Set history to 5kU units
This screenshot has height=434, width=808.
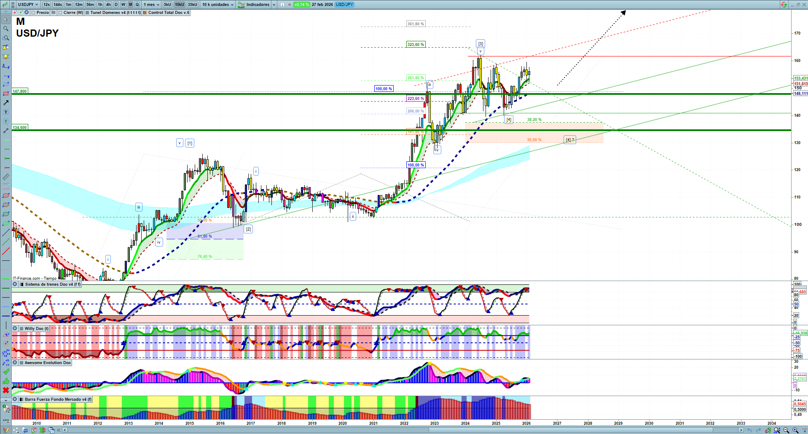click(167, 5)
